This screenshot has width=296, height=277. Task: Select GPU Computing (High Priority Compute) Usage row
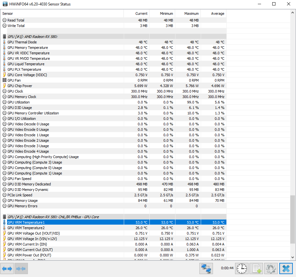coord(113,157)
